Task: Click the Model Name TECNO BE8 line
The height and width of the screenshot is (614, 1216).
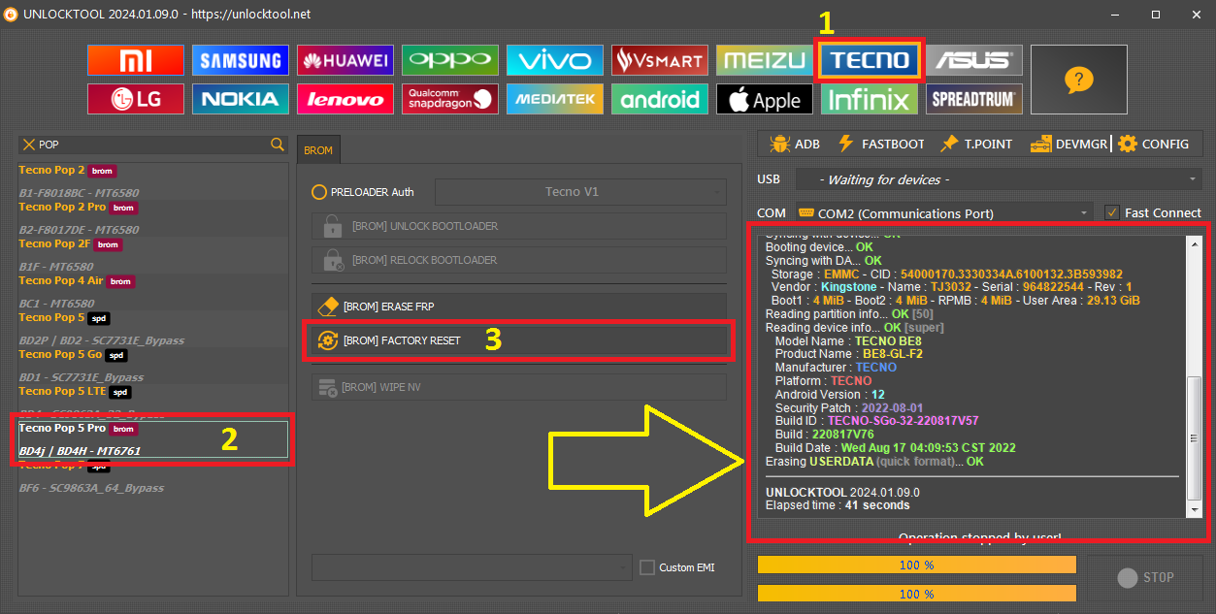Action: point(848,341)
